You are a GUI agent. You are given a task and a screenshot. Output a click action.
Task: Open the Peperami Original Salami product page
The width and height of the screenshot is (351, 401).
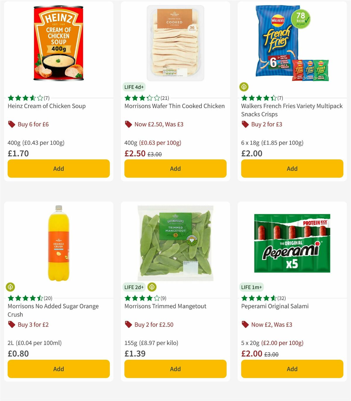pyautogui.click(x=275, y=306)
